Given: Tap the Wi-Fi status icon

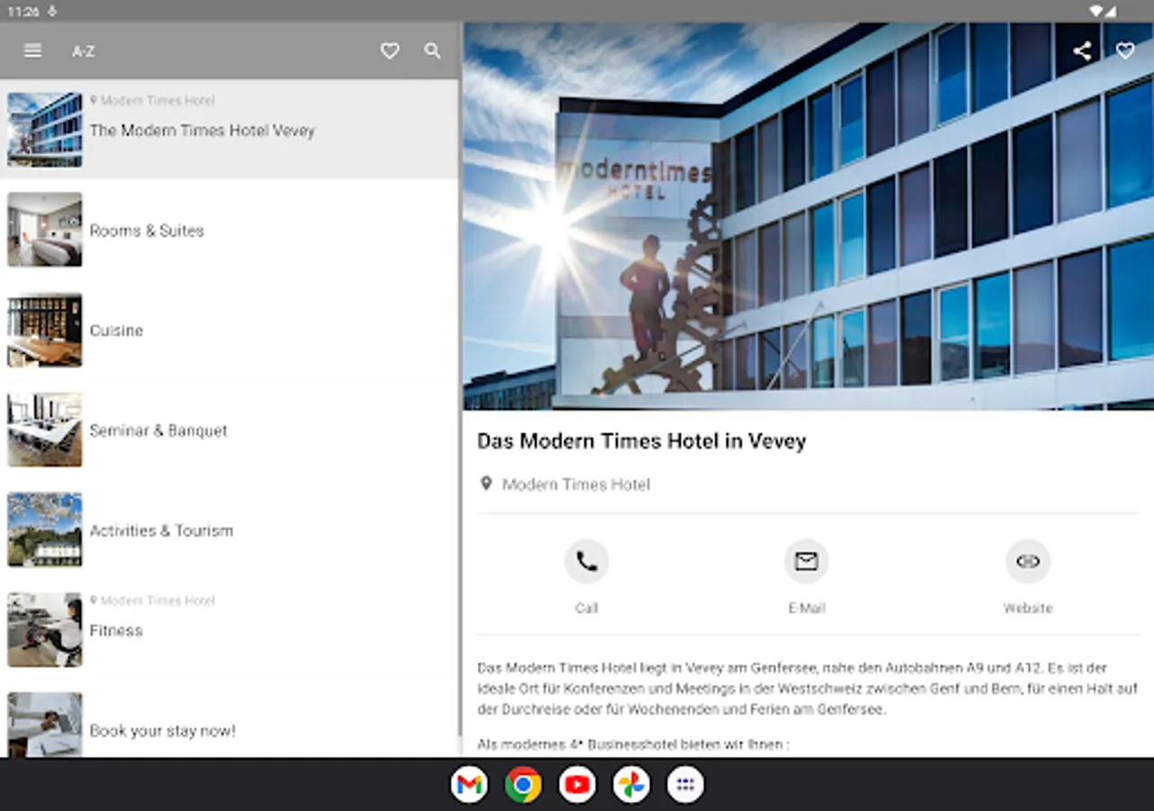Looking at the screenshot, I should point(1096,11).
